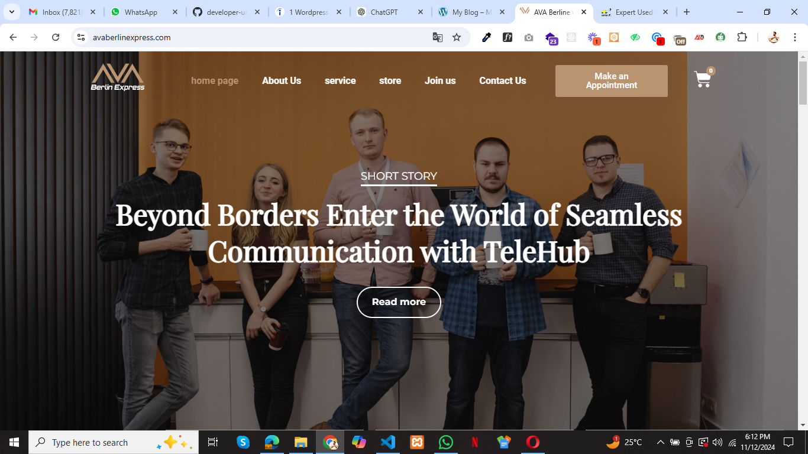This screenshot has width=808, height=454.
Task: Click the React Developer Tools extension icon
Action: click(x=571, y=37)
